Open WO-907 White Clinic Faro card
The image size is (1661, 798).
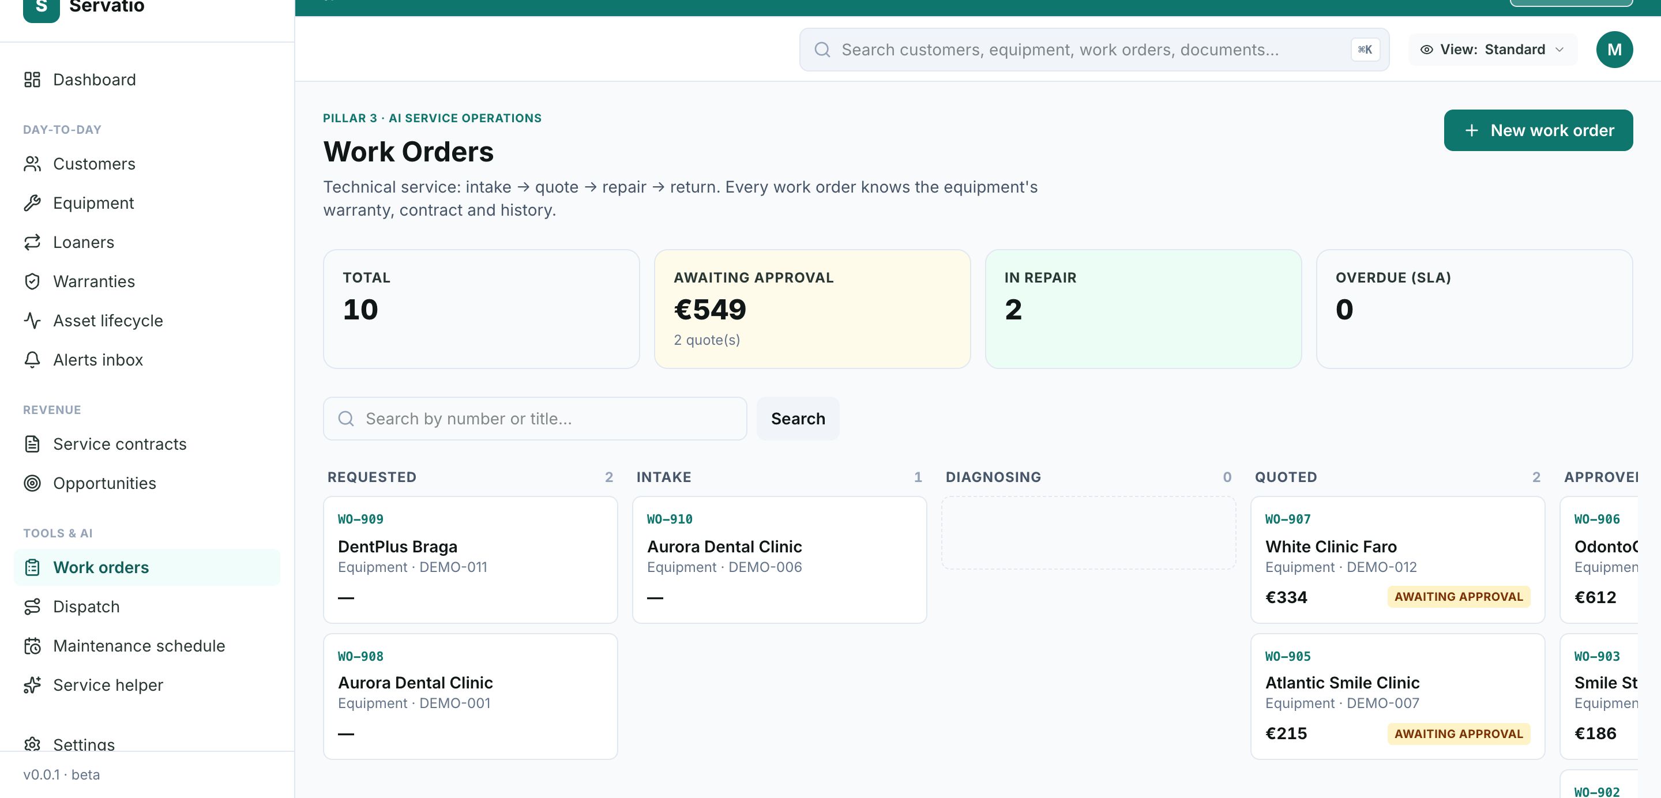(1397, 559)
